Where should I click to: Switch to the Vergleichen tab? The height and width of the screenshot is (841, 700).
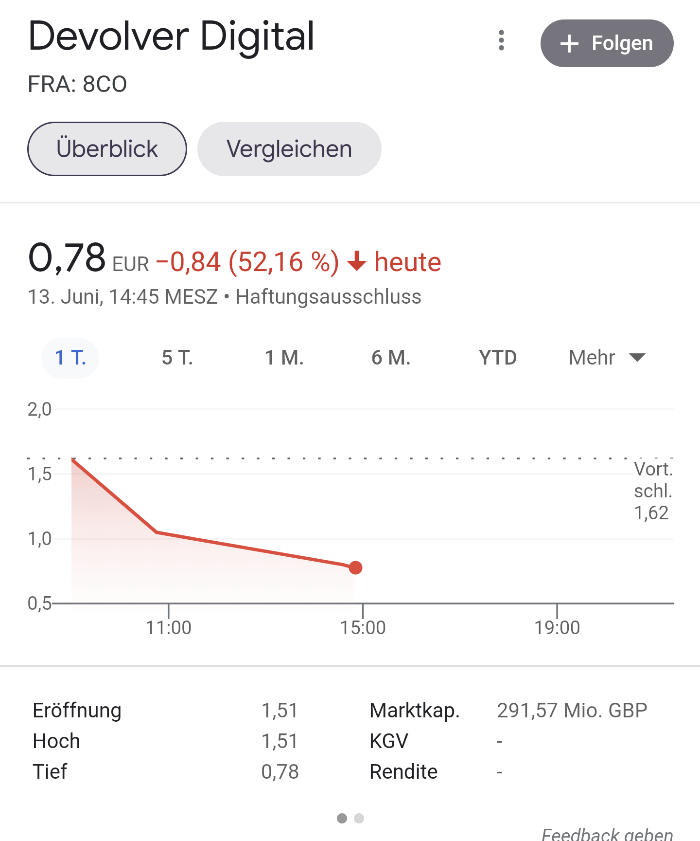click(289, 149)
